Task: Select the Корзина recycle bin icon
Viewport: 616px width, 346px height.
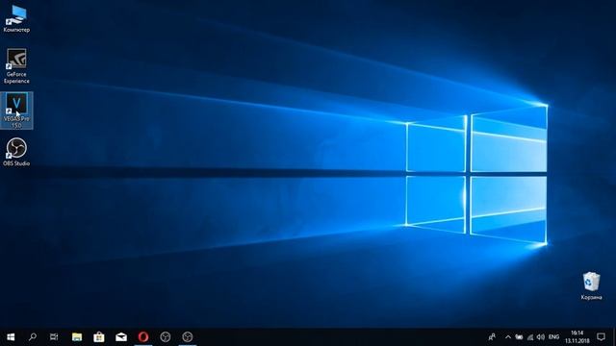Action: (591, 286)
